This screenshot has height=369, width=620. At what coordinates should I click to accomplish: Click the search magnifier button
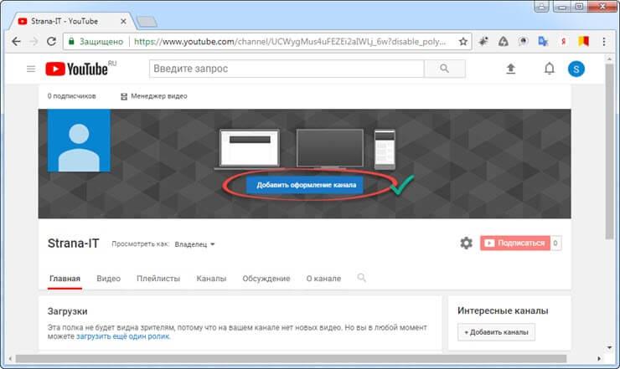[x=444, y=69]
